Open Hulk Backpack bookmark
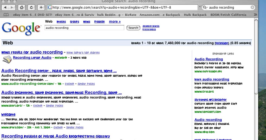 click(195, 15)
